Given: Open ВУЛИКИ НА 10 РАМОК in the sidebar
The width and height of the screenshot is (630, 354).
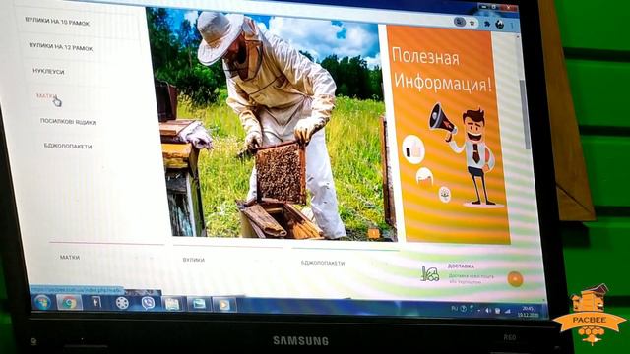Looking at the screenshot, I should tap(57, 22).
